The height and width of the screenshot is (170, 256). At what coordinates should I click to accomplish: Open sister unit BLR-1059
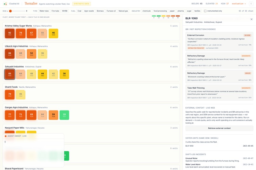tap(219, 146)
